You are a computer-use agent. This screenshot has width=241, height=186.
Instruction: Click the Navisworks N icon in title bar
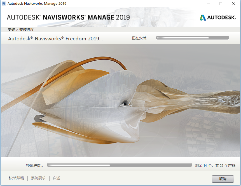4,3
